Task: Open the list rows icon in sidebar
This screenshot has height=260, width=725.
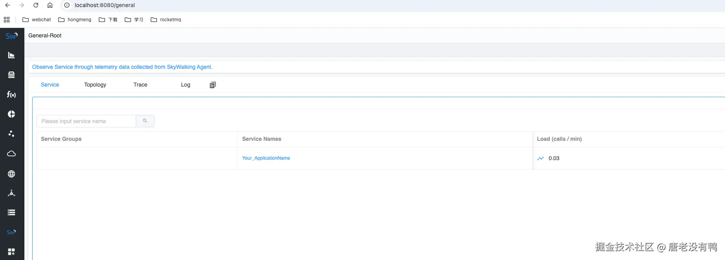Action: pyautogui.click(x=11, y=212)
